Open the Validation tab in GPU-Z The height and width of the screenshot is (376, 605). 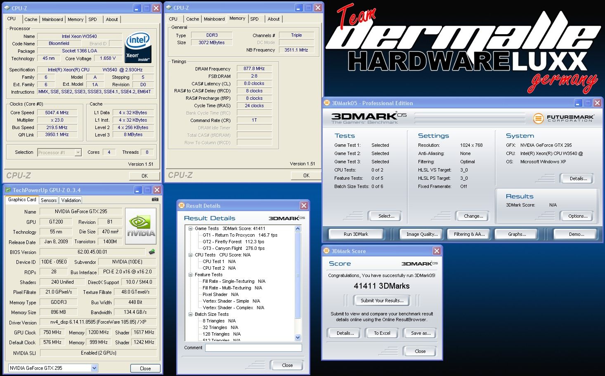click(71, 200)
